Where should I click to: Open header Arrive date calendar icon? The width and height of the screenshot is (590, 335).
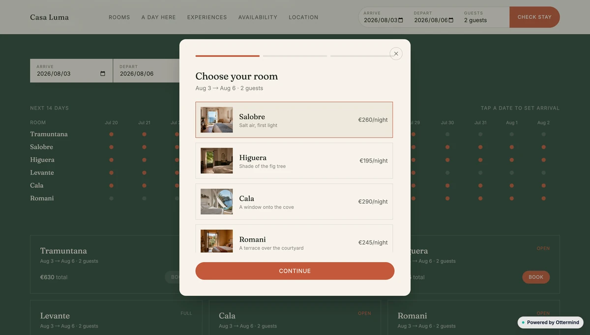(x=401, y=21)
